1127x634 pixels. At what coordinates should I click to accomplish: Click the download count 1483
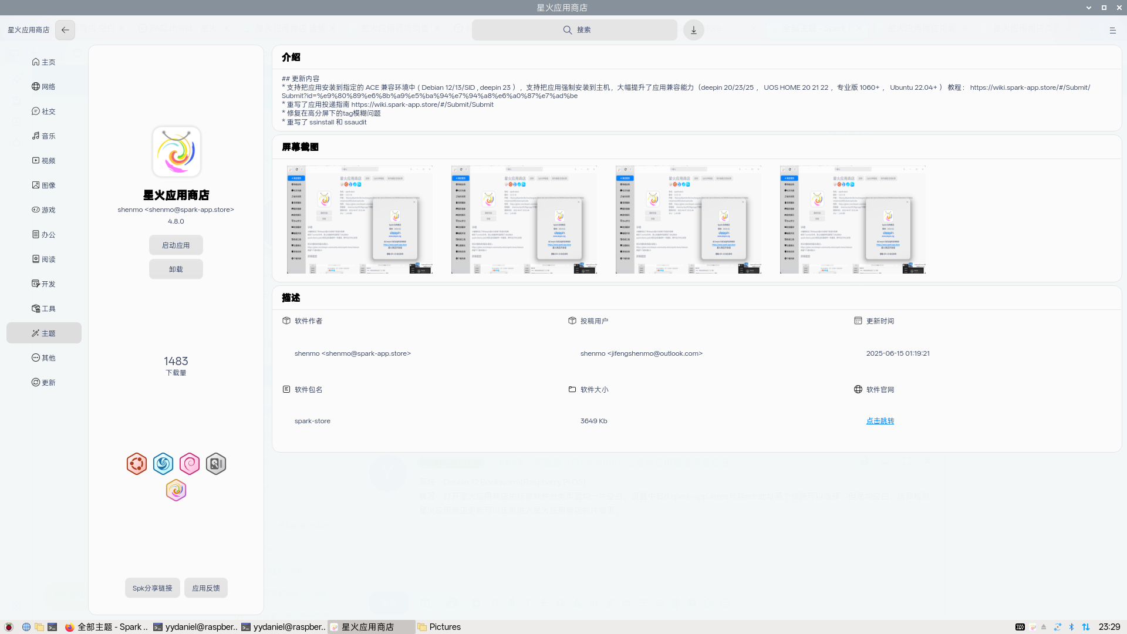click(x=176, y=361)
